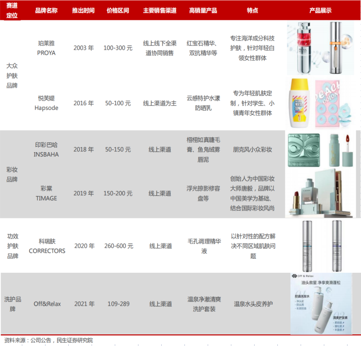Click the 线上线下全渠道协同销售 channel cell
This screenshot has height=346, width=361.
tap(160, 48)
